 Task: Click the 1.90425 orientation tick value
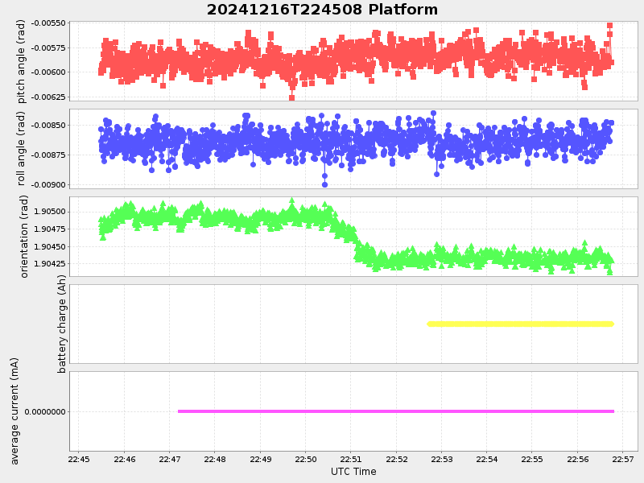click(x=50, y=264)
